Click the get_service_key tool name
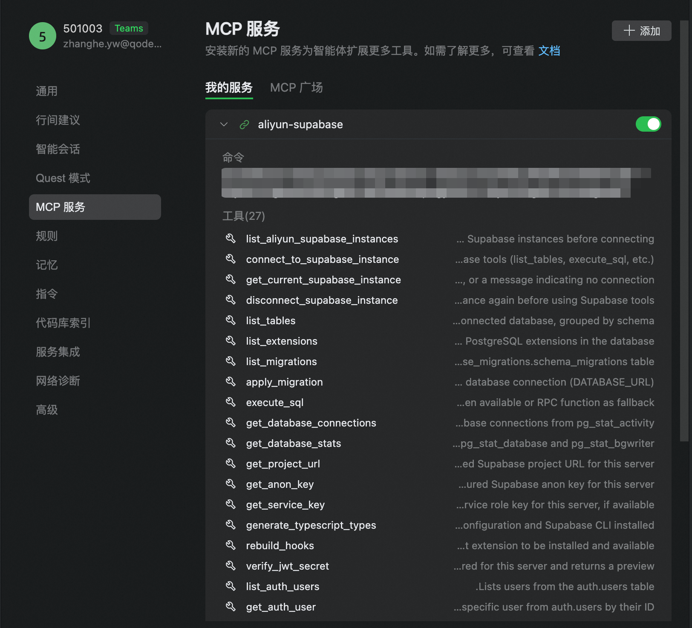 (285, 504)
